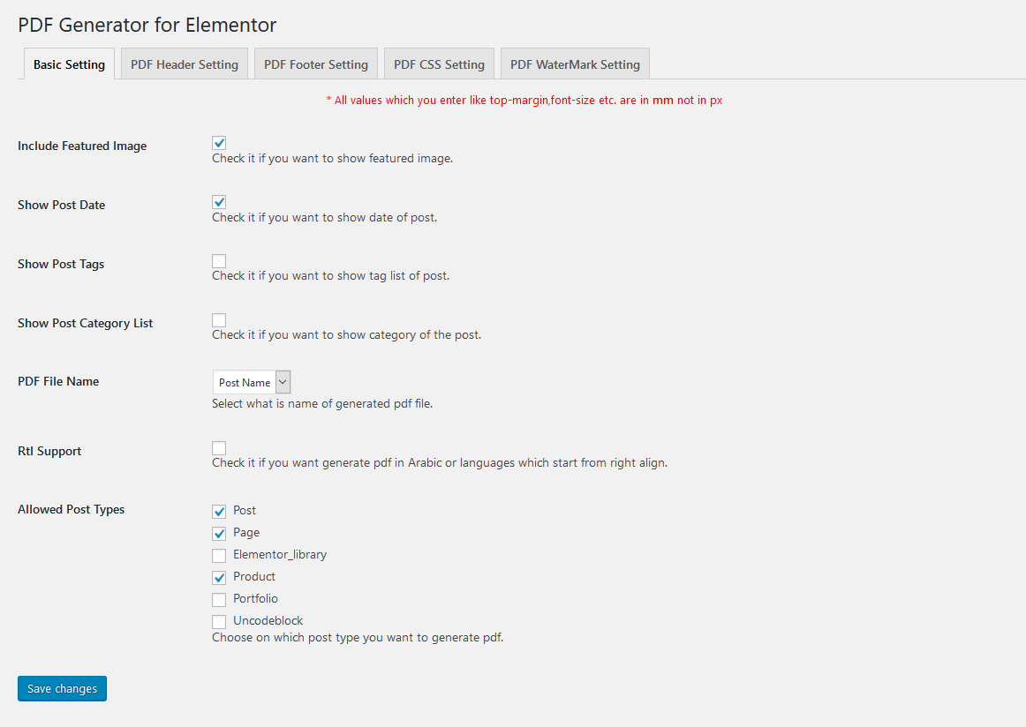
Task: Uncheck the Include Featured Image checkbox
Action: tap(219, 143)
